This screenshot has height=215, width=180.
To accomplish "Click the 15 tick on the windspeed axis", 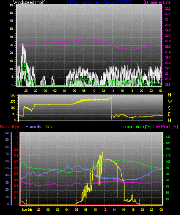I will [11, 61].
